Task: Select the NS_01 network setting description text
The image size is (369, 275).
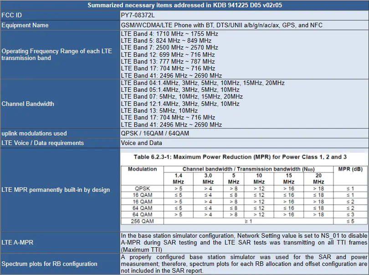Action: click(244, 243)
